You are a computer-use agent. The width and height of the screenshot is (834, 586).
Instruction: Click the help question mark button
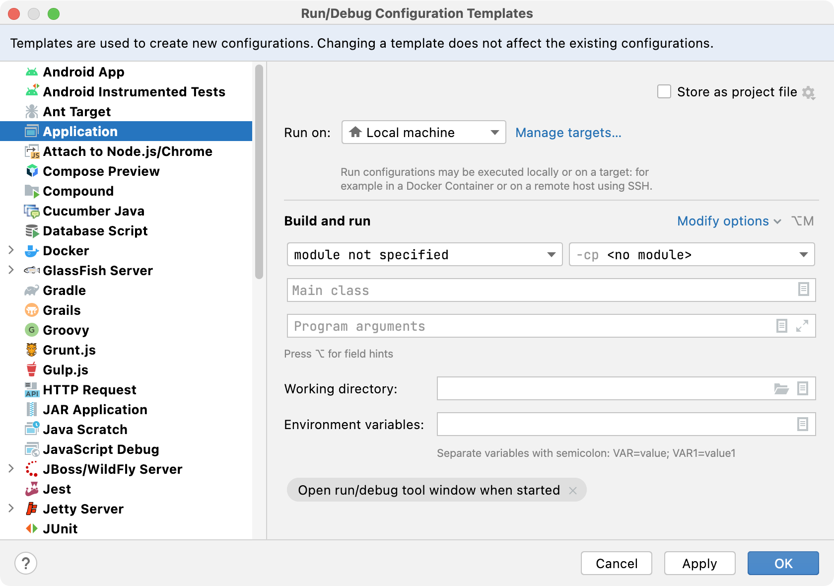pyautogui.click(x=26, y=563)
